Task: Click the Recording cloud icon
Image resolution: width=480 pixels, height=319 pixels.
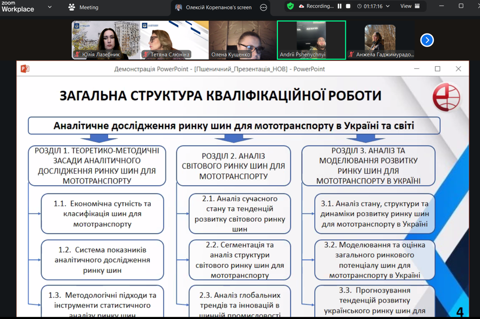Action: coord(302,7)
